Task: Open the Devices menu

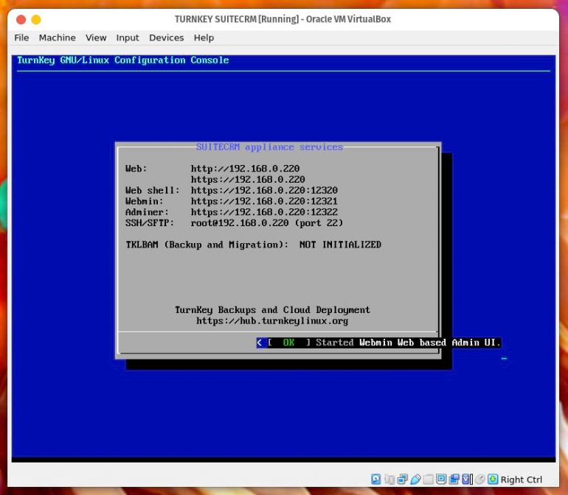Action: (x=166, y=38)
